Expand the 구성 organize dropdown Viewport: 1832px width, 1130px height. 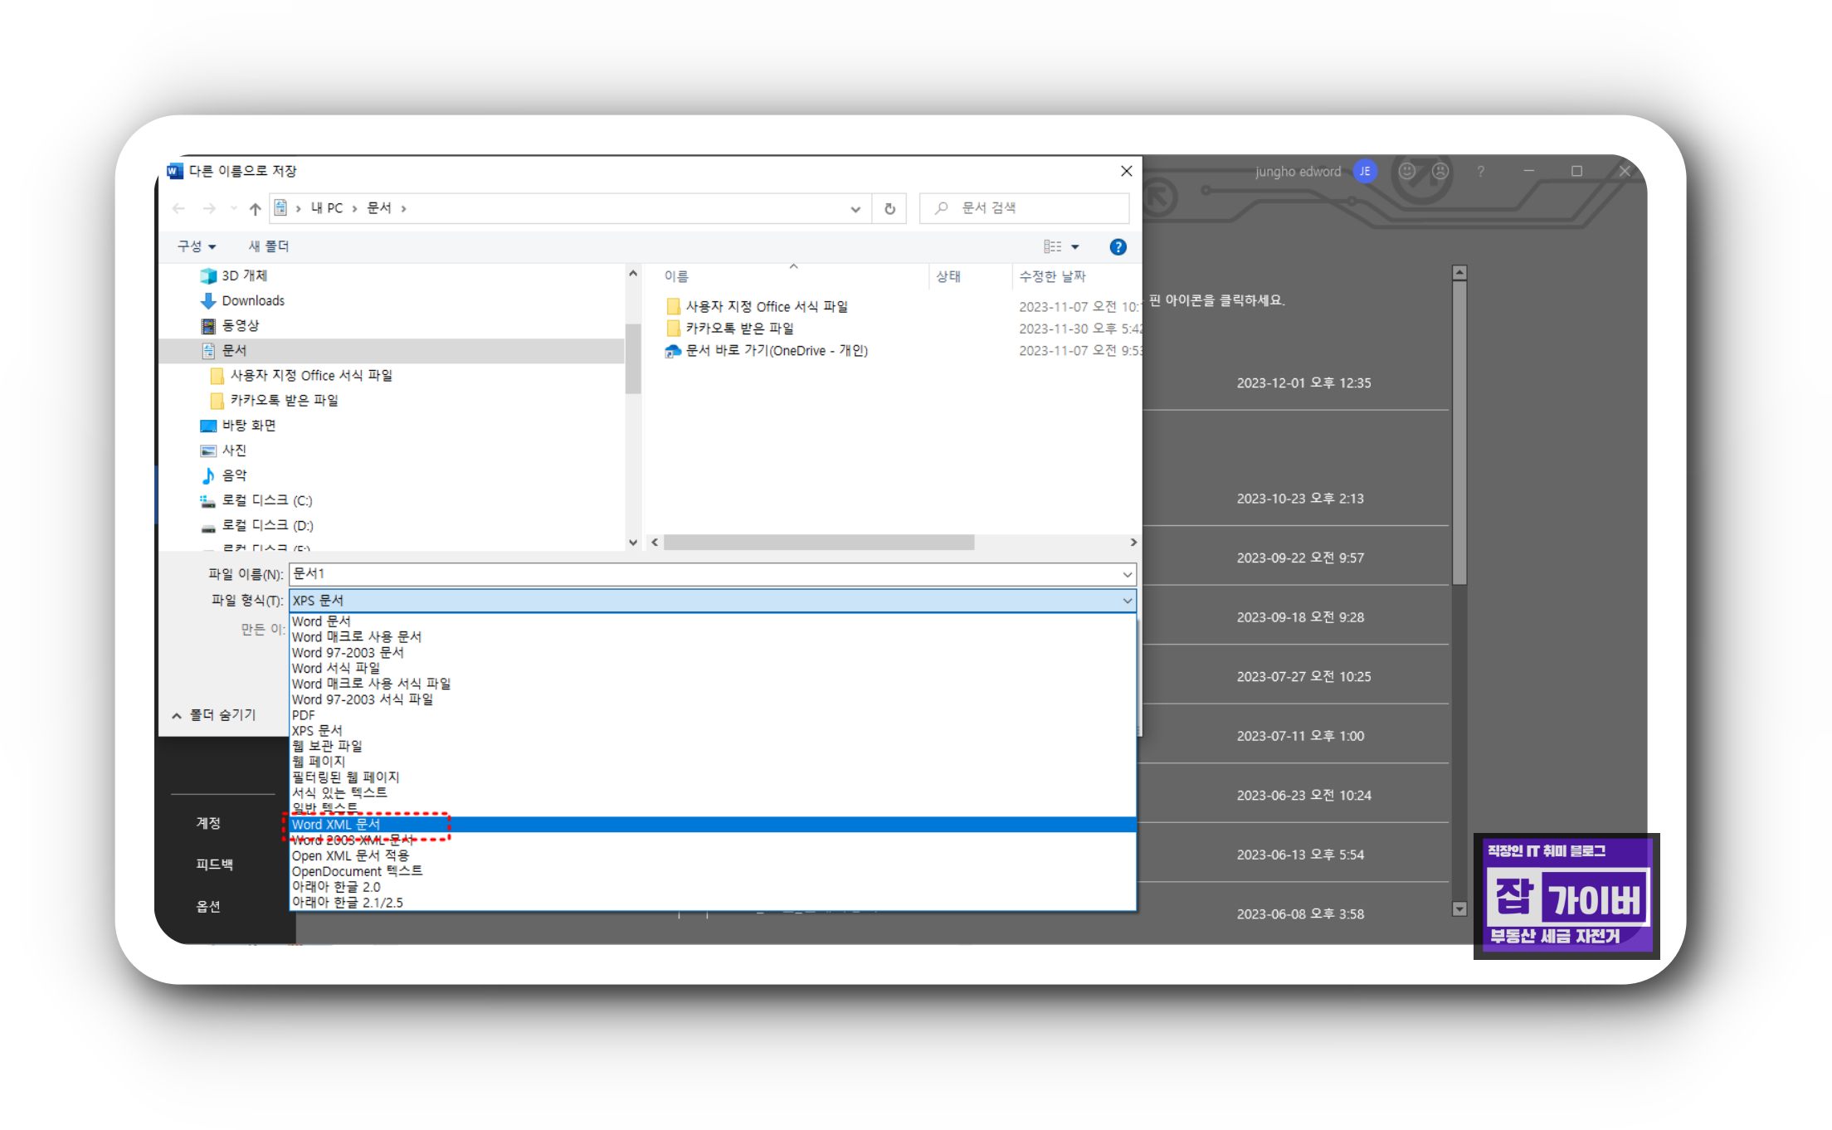pos(196,247)
